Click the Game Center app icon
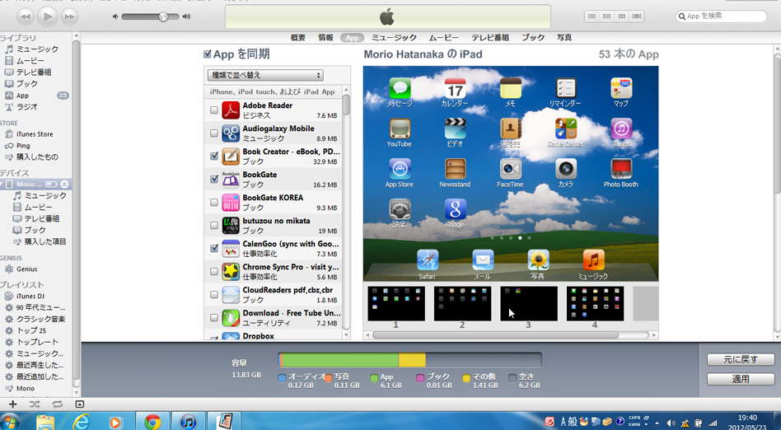 point(566,129)
